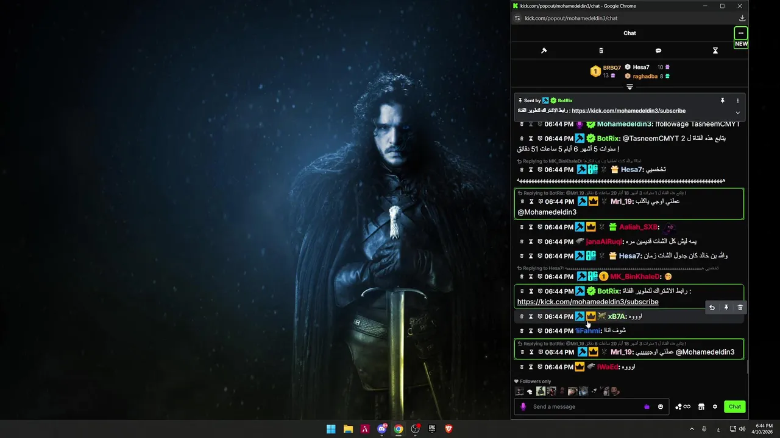Open the shop storefront icon beside the chat input

pos(701,406)
